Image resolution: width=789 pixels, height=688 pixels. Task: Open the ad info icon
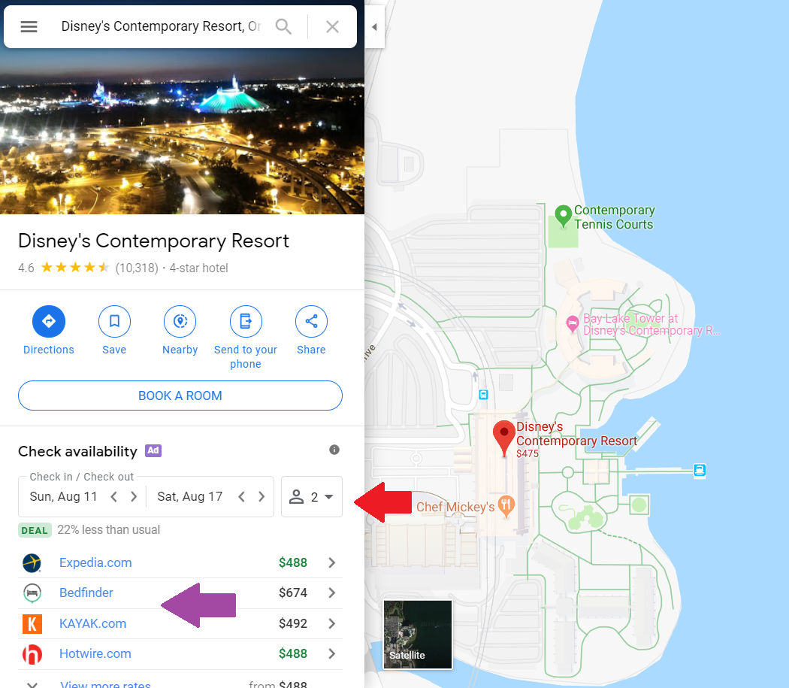334,450
